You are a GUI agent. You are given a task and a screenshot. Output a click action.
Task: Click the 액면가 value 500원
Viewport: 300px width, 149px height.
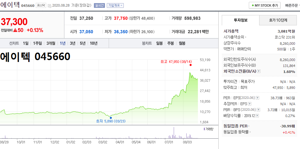(x=282, y=49)
